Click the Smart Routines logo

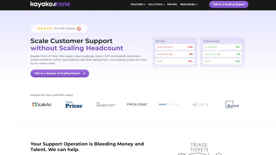[169, 104]
